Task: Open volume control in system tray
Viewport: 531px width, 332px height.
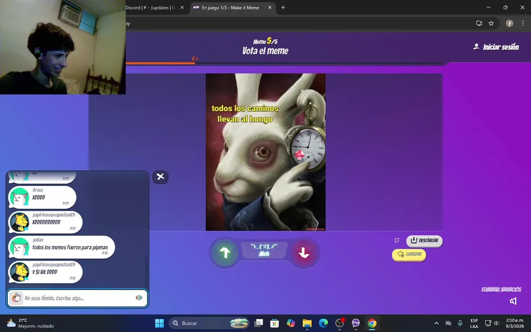Action: [x=496, y=323]
